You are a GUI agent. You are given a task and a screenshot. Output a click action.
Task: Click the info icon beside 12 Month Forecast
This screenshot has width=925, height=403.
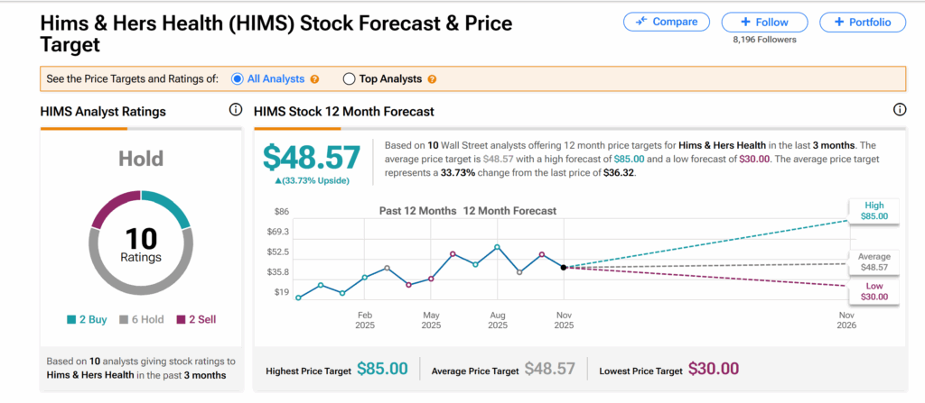point(900,110)
